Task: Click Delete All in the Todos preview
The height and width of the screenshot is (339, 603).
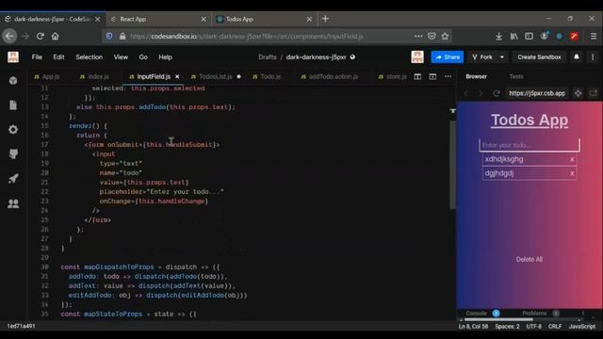Action: [530, 260]
